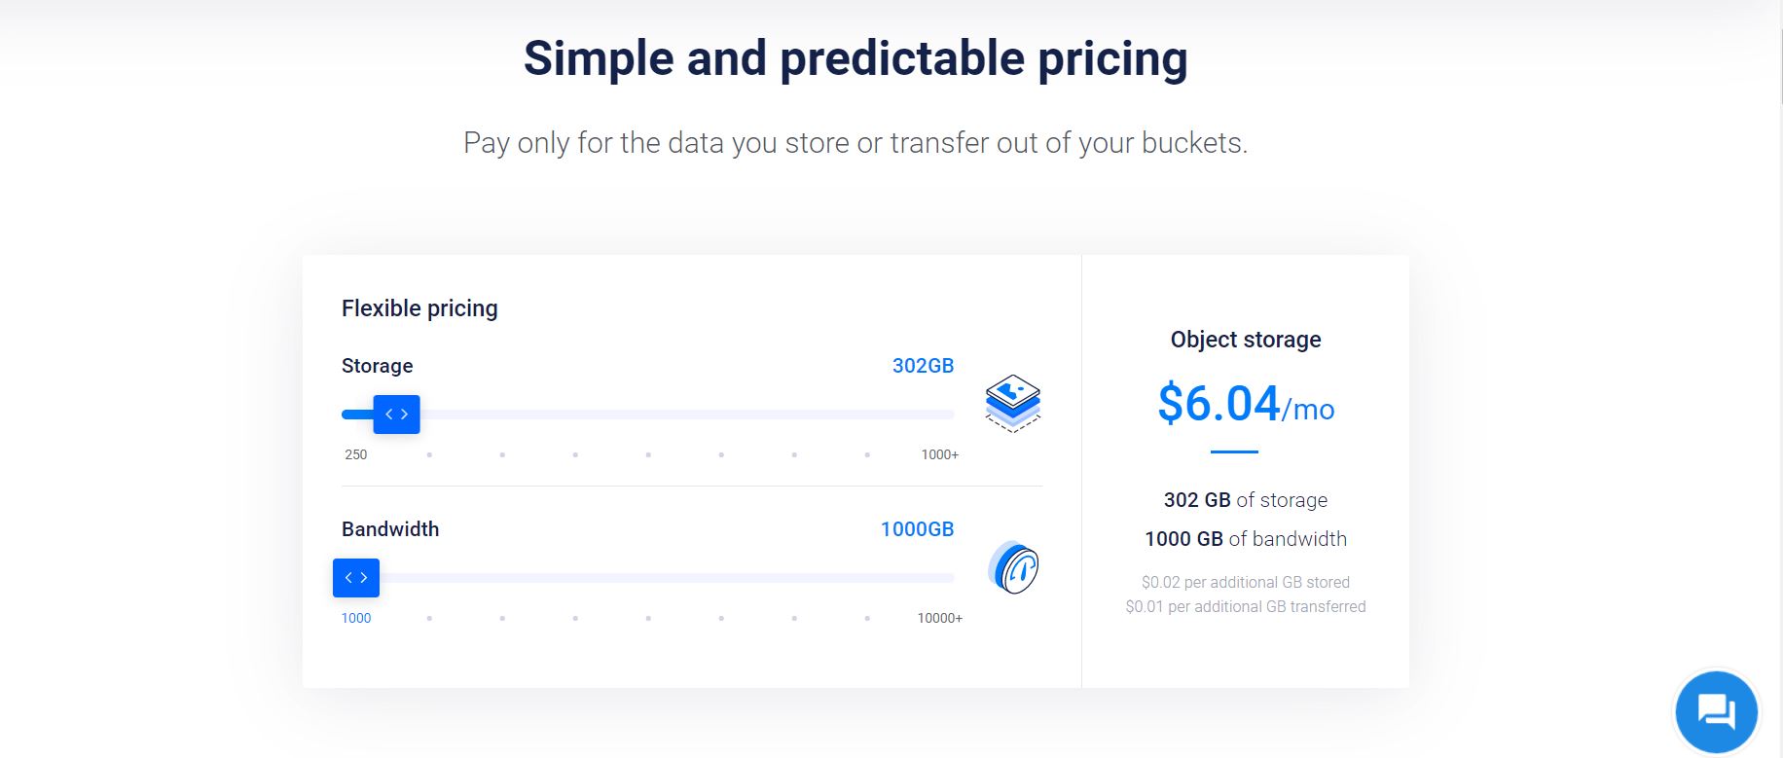The height and width of the screenshot is (758, 1783).
Task: Click the 302GB Storage value readout
Action: 923,366
